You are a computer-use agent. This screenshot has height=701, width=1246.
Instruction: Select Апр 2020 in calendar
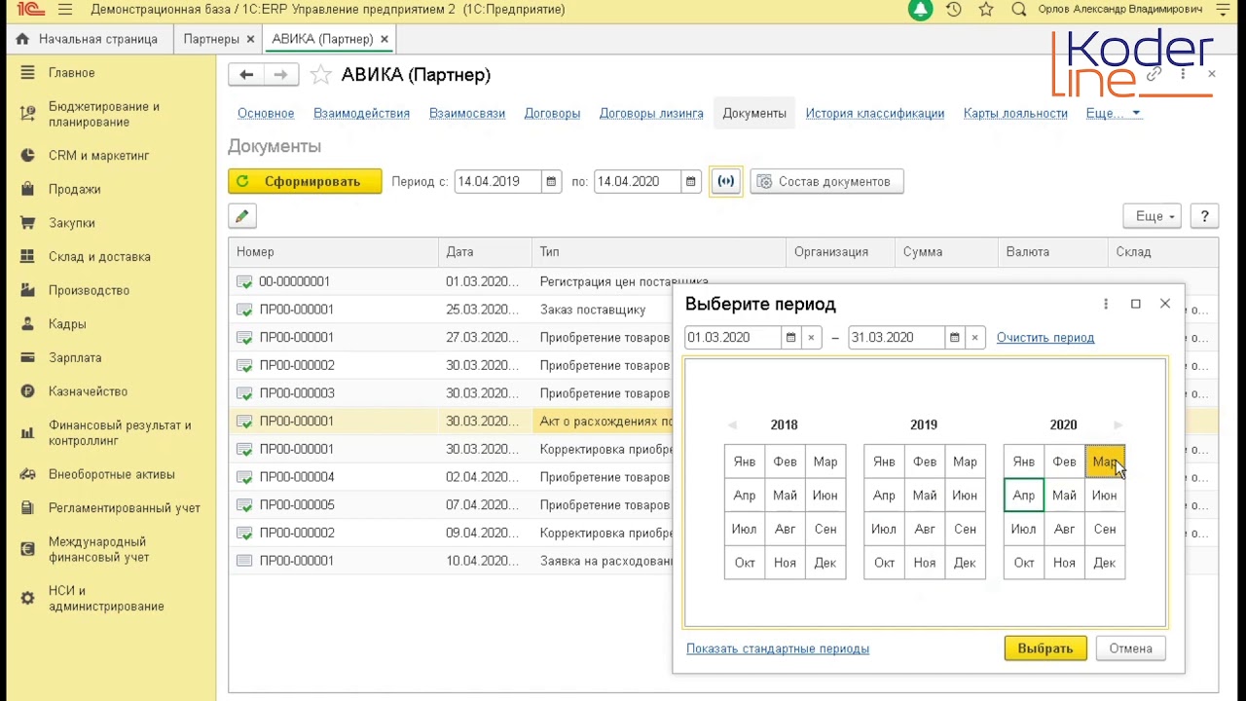pos(1024,496)
